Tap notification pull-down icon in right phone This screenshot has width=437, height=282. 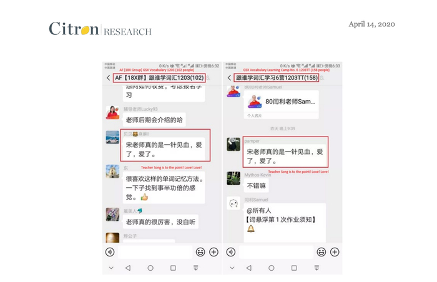coord(317,268)
